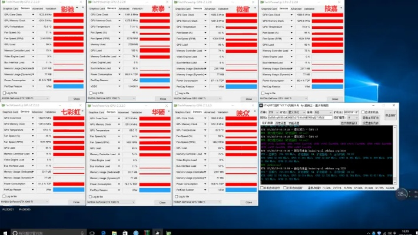Click the ETH miner window title icon
This screenshot has height=235, width=418.
263,106
